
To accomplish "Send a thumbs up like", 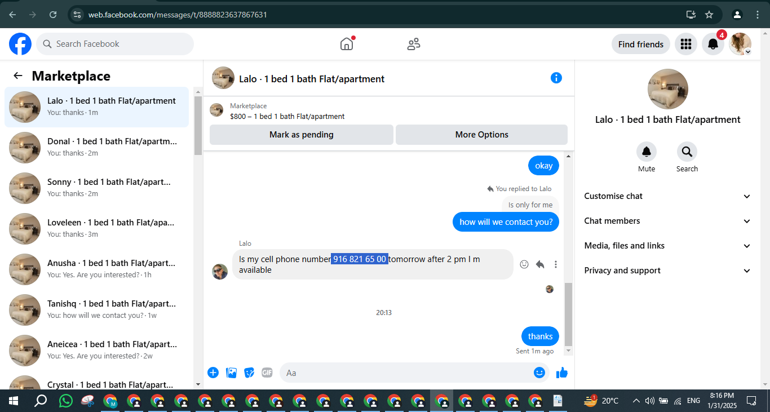I will pyautogui.click(x=562, y=373).
